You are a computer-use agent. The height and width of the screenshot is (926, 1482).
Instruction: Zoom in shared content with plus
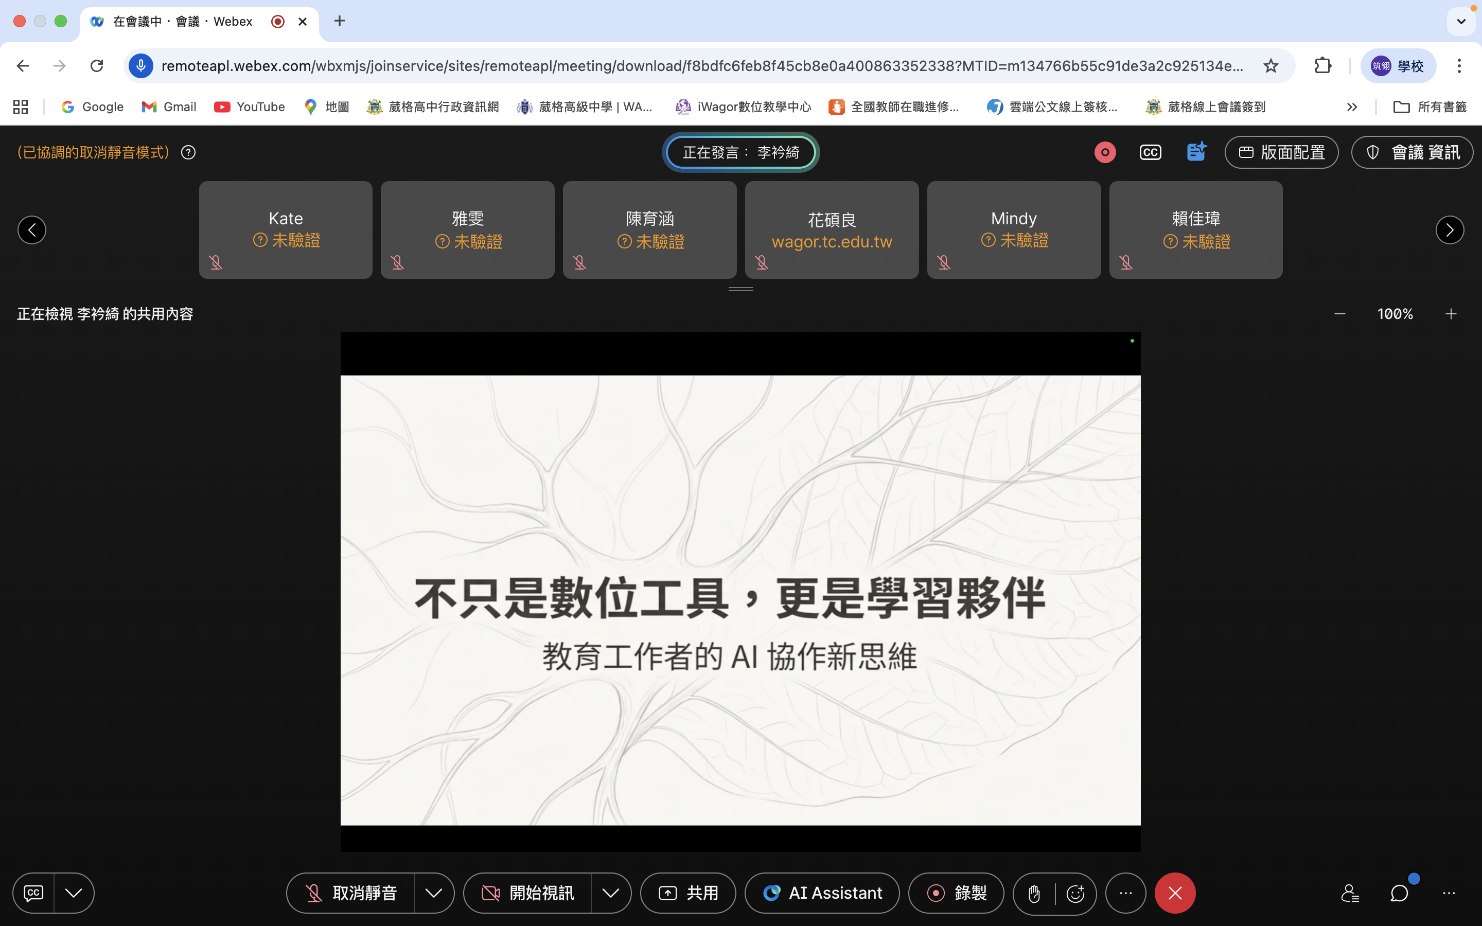coord(1451,314)
